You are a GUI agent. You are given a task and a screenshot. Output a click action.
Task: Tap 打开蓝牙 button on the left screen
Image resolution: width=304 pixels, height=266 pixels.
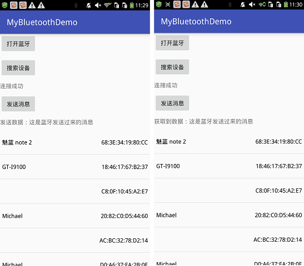[x=18, y=44]
